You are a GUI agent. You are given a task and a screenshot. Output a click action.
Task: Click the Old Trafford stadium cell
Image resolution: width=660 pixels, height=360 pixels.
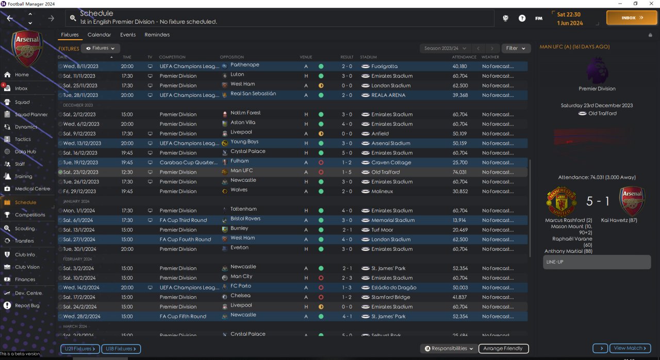385,172
